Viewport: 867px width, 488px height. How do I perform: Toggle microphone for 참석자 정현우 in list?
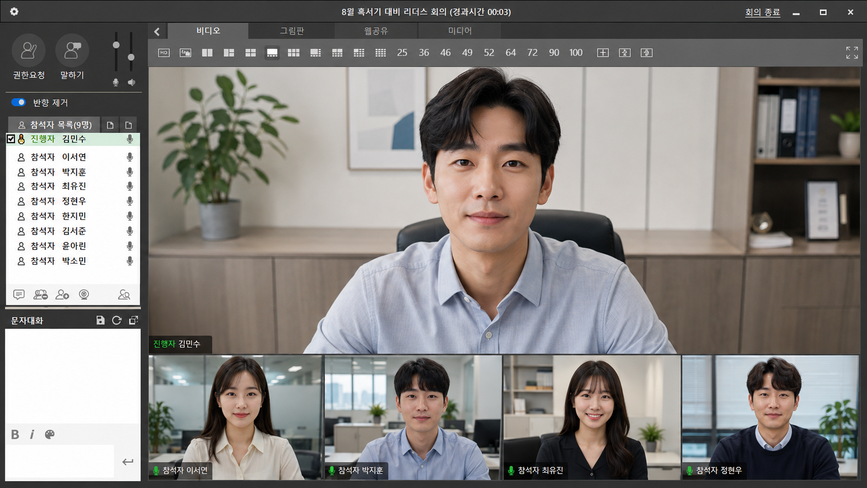[130, 201]
